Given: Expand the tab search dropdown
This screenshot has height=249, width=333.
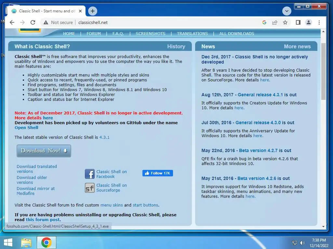Looking at the screenshot, I should (287, 11).
